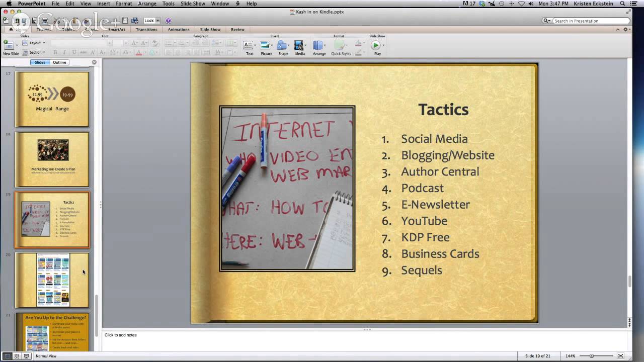The width and height of the screenshot is (644, 362).
Task: Click the Decrease Font Size icon
Action: point(144,43)
